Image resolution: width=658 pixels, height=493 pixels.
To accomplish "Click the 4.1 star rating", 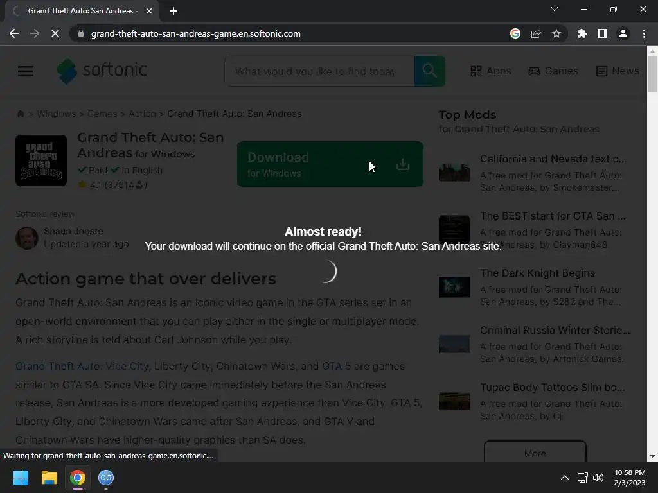I will click(x=112, y=184).
